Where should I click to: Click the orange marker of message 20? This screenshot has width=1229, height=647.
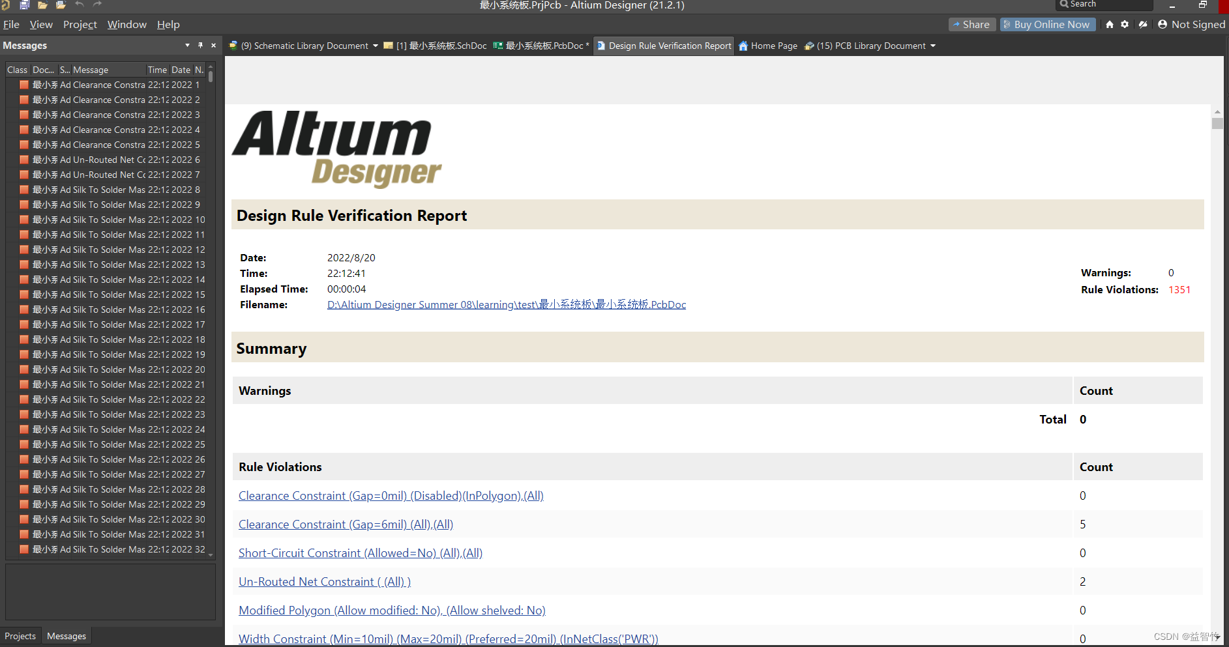pos(24,369)
